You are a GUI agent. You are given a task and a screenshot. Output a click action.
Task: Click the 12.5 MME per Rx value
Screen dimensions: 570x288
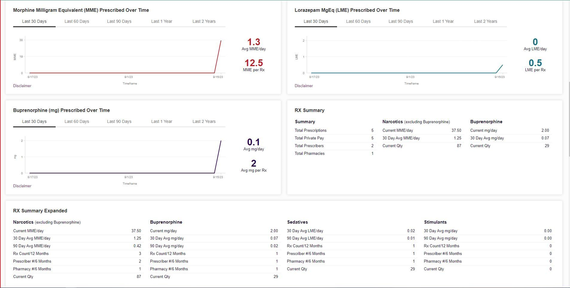point(254,63)
